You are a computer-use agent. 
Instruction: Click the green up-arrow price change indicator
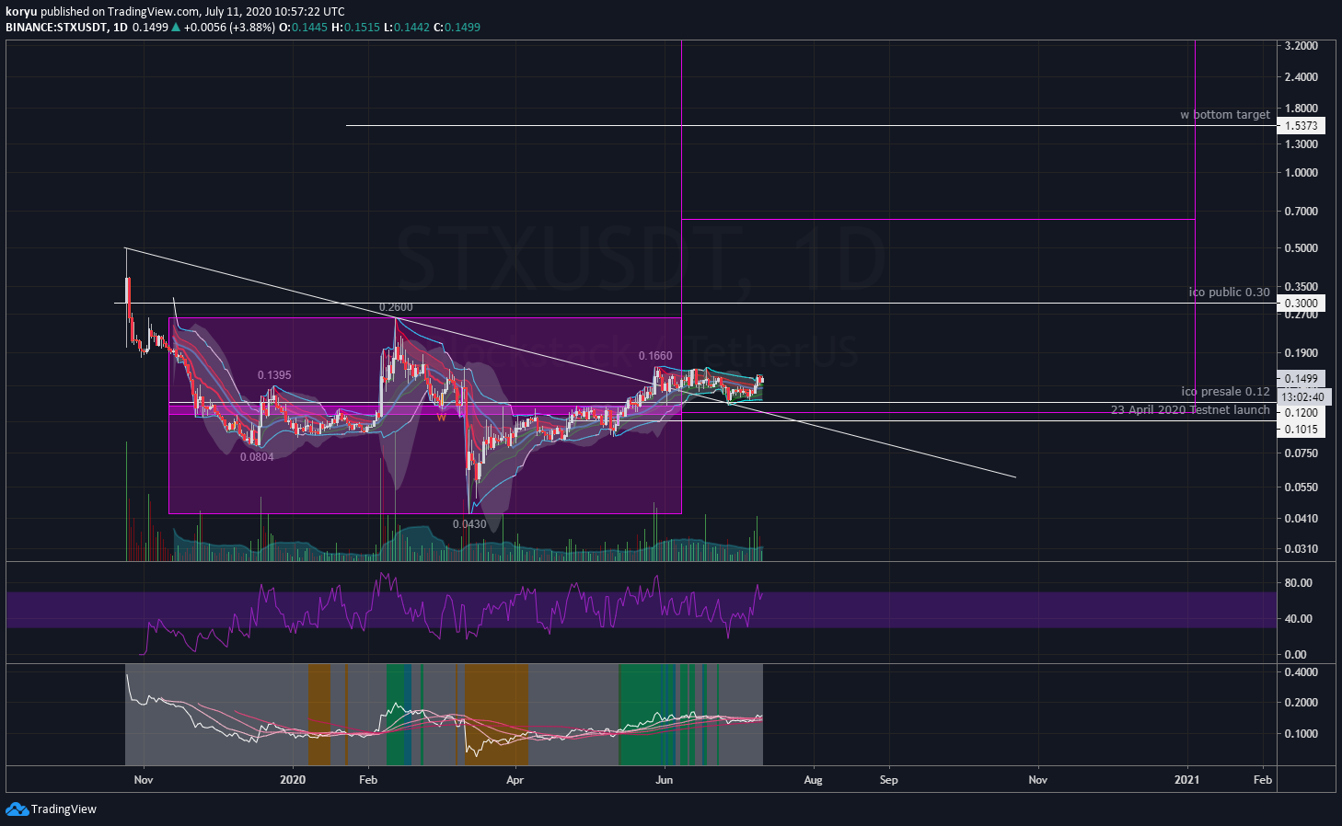pyautogui.click(x=176, y=28)
